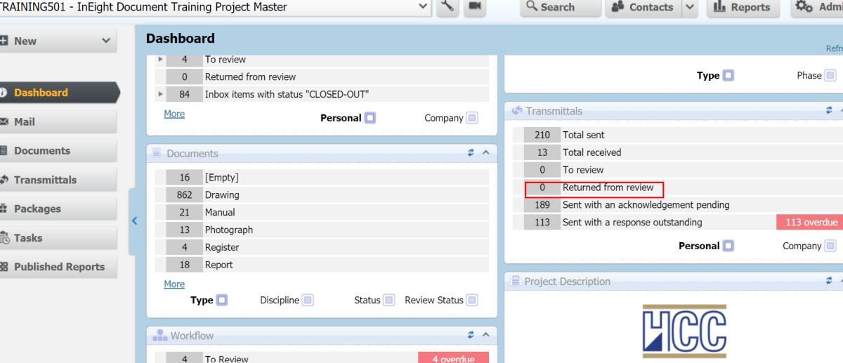The height and width of the screenshot is (363, 843).
Task: Click the Documents panel header icon
Action: 158,153
